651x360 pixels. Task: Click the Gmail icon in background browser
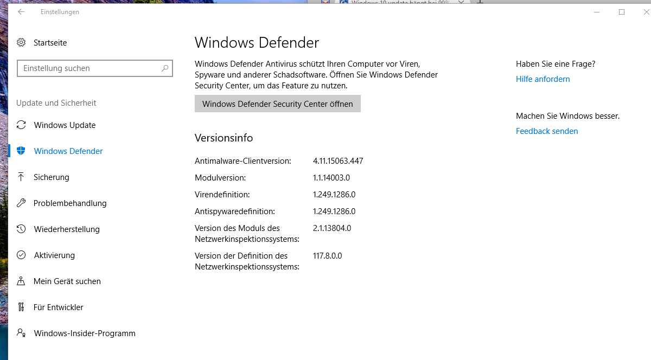click(x=325, y=2)
